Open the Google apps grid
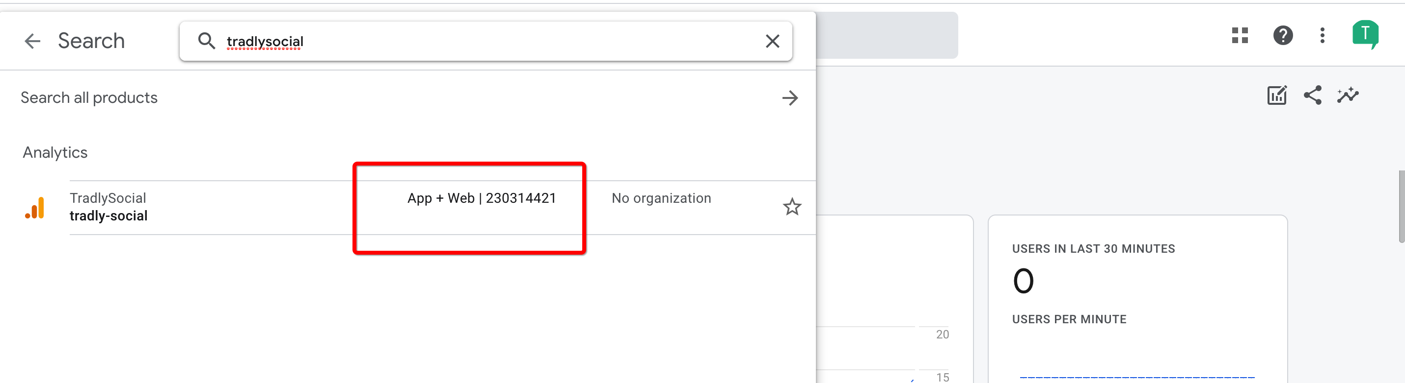Viewport: 1405px width, 383px height. pos(1240,36)
